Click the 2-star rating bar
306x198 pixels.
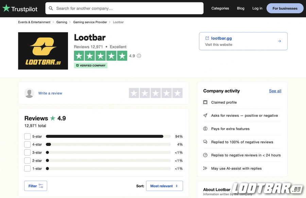point(108,161)
